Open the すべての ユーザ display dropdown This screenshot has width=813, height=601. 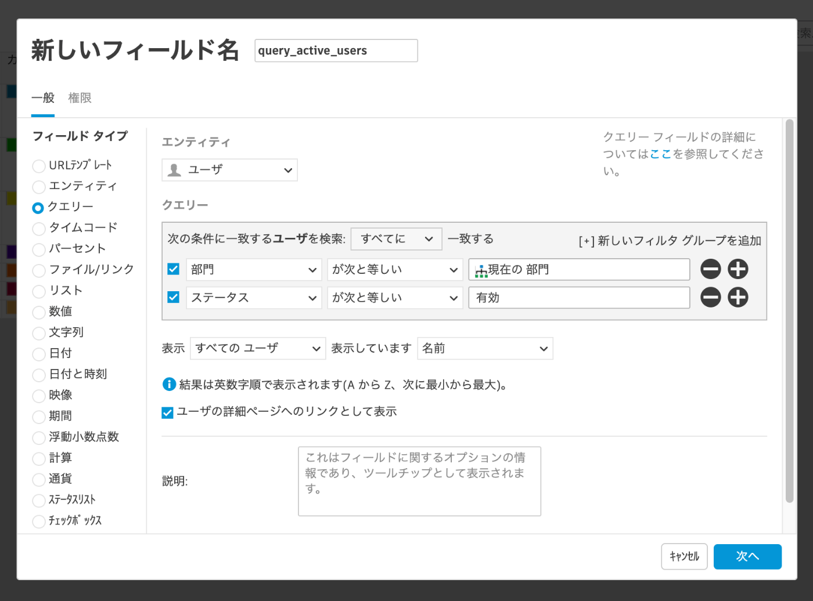pos(258,349)
